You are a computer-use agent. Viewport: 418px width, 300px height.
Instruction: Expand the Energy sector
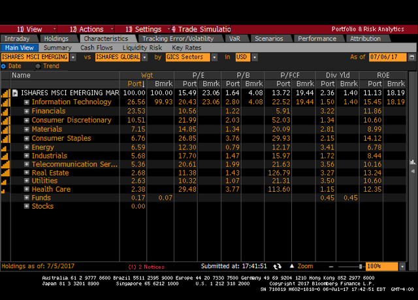click(x=26, y=147)
